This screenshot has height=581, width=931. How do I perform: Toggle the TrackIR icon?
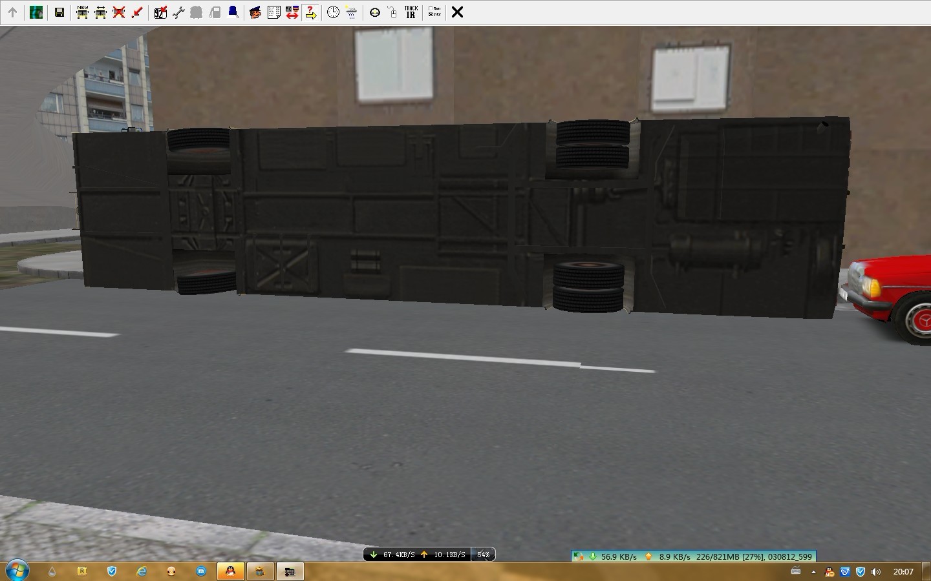411,12
